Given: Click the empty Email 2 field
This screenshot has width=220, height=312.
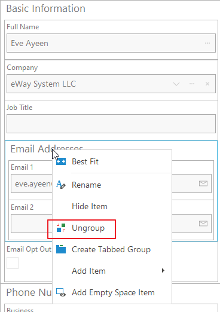Looking at the screenshot, I should 32,224.
